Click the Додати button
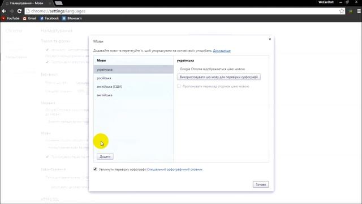Image resolution: width=362 pixels, height=204 pixels. (105, 156)
